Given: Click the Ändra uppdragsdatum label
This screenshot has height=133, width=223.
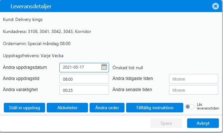Looking at the screenshot, I should [25, 67].
